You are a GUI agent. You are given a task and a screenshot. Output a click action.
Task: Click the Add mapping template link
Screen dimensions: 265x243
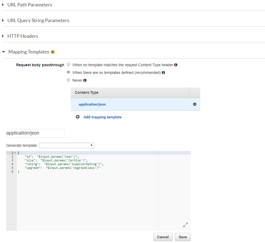[102, 117]
